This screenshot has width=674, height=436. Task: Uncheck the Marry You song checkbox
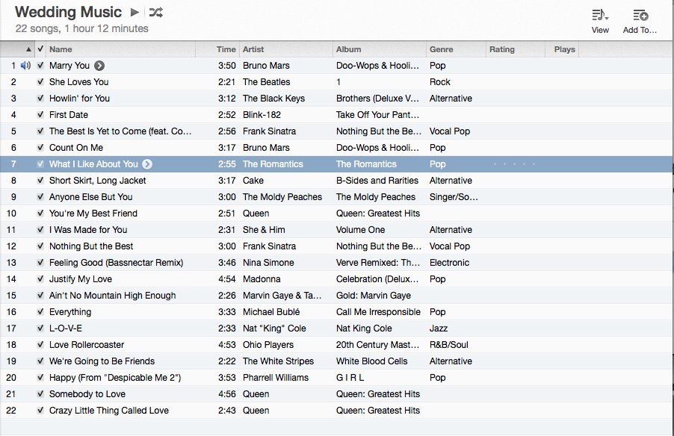click(40, 66)
